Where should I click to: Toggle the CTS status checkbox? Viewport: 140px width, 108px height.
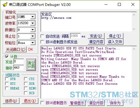(x=26, y=79)
